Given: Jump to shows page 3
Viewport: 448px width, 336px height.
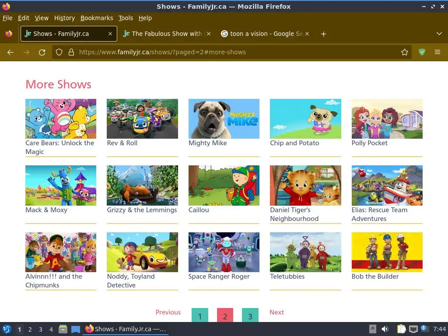Looking at the screenshot, I should click(x=250, y=315).
